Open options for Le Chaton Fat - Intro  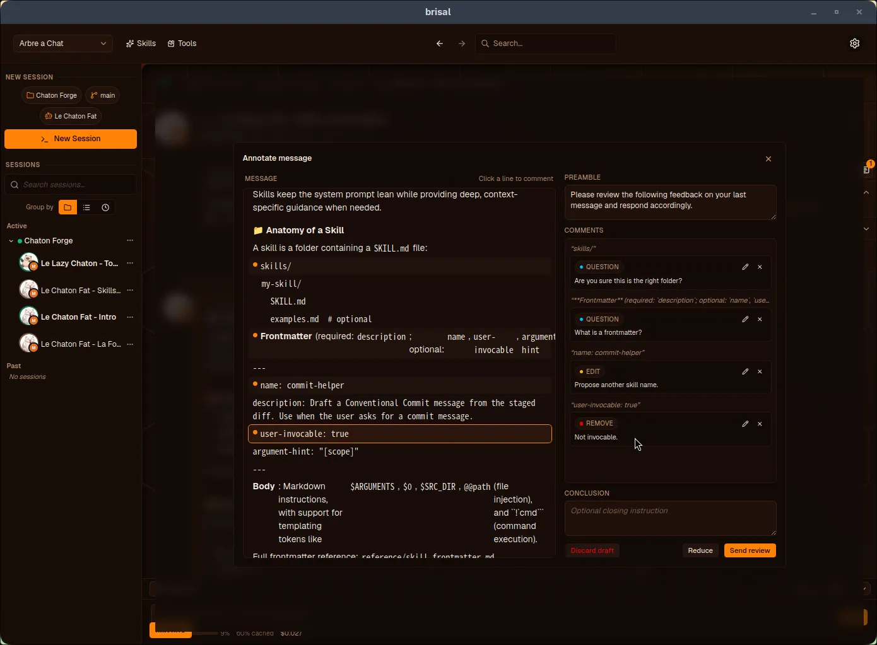point(130,317)
